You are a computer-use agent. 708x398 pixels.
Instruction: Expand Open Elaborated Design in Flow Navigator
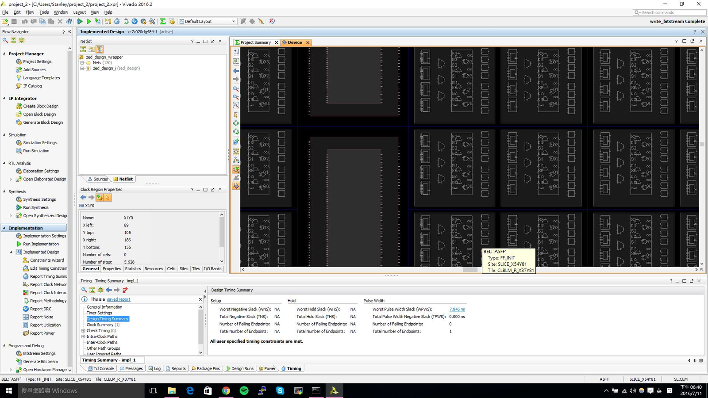click(11, 179)
